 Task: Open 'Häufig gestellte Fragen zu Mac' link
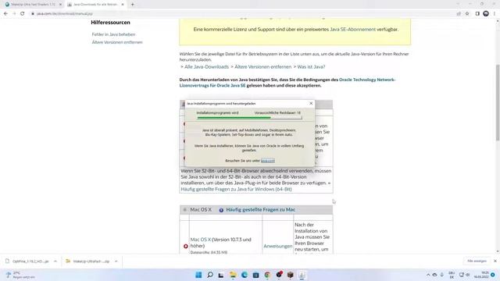[260, 210]
